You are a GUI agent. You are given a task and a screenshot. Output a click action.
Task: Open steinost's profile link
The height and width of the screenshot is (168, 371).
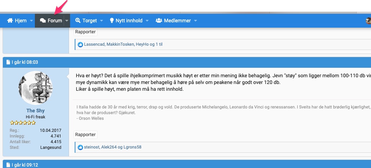(91, 147)
